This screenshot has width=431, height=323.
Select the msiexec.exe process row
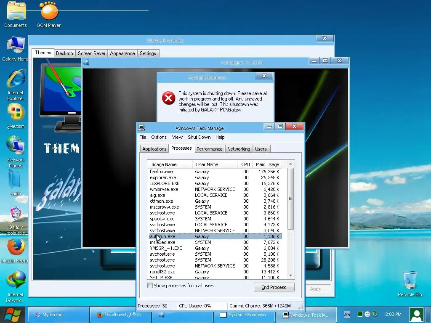pos(215,243)
